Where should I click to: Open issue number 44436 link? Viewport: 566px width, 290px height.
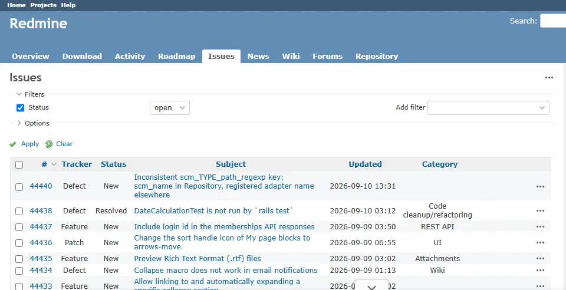click(41, 242)
